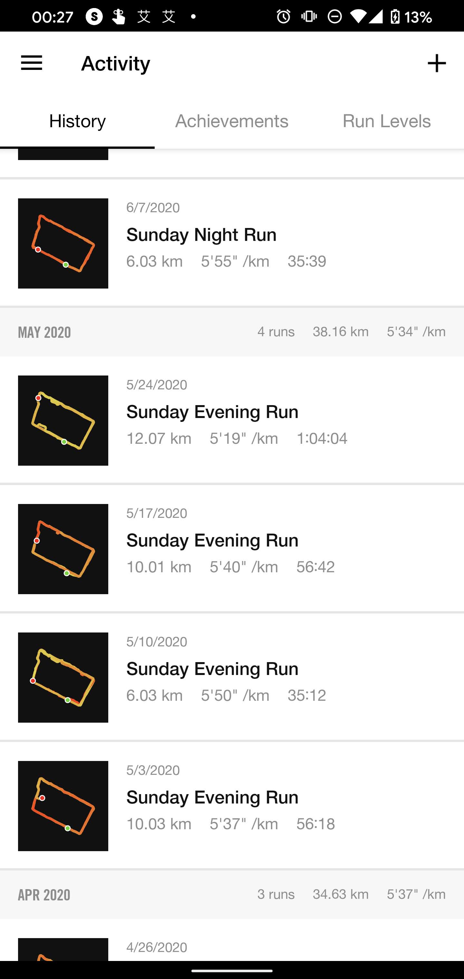Tap the MAY 2020 month summary header

pyautogui.click(x=232, y=332)
